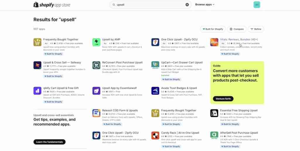The width and height of the screenshot is (300, 151).
Task: Click the Avada Trust Badges icon
Action: (155, 91)
